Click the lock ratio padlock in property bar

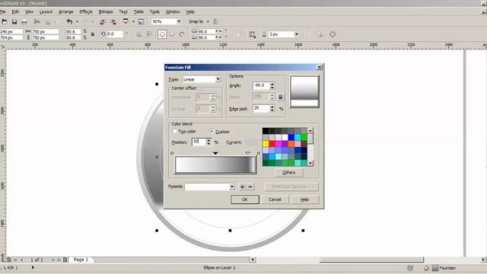click(93, 34)
